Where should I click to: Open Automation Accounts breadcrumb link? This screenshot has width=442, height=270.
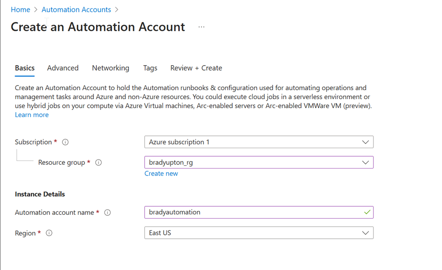[x=76, y=9]
